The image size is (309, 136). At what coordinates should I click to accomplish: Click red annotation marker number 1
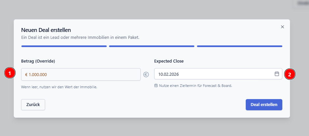click(x=10, y=73)
